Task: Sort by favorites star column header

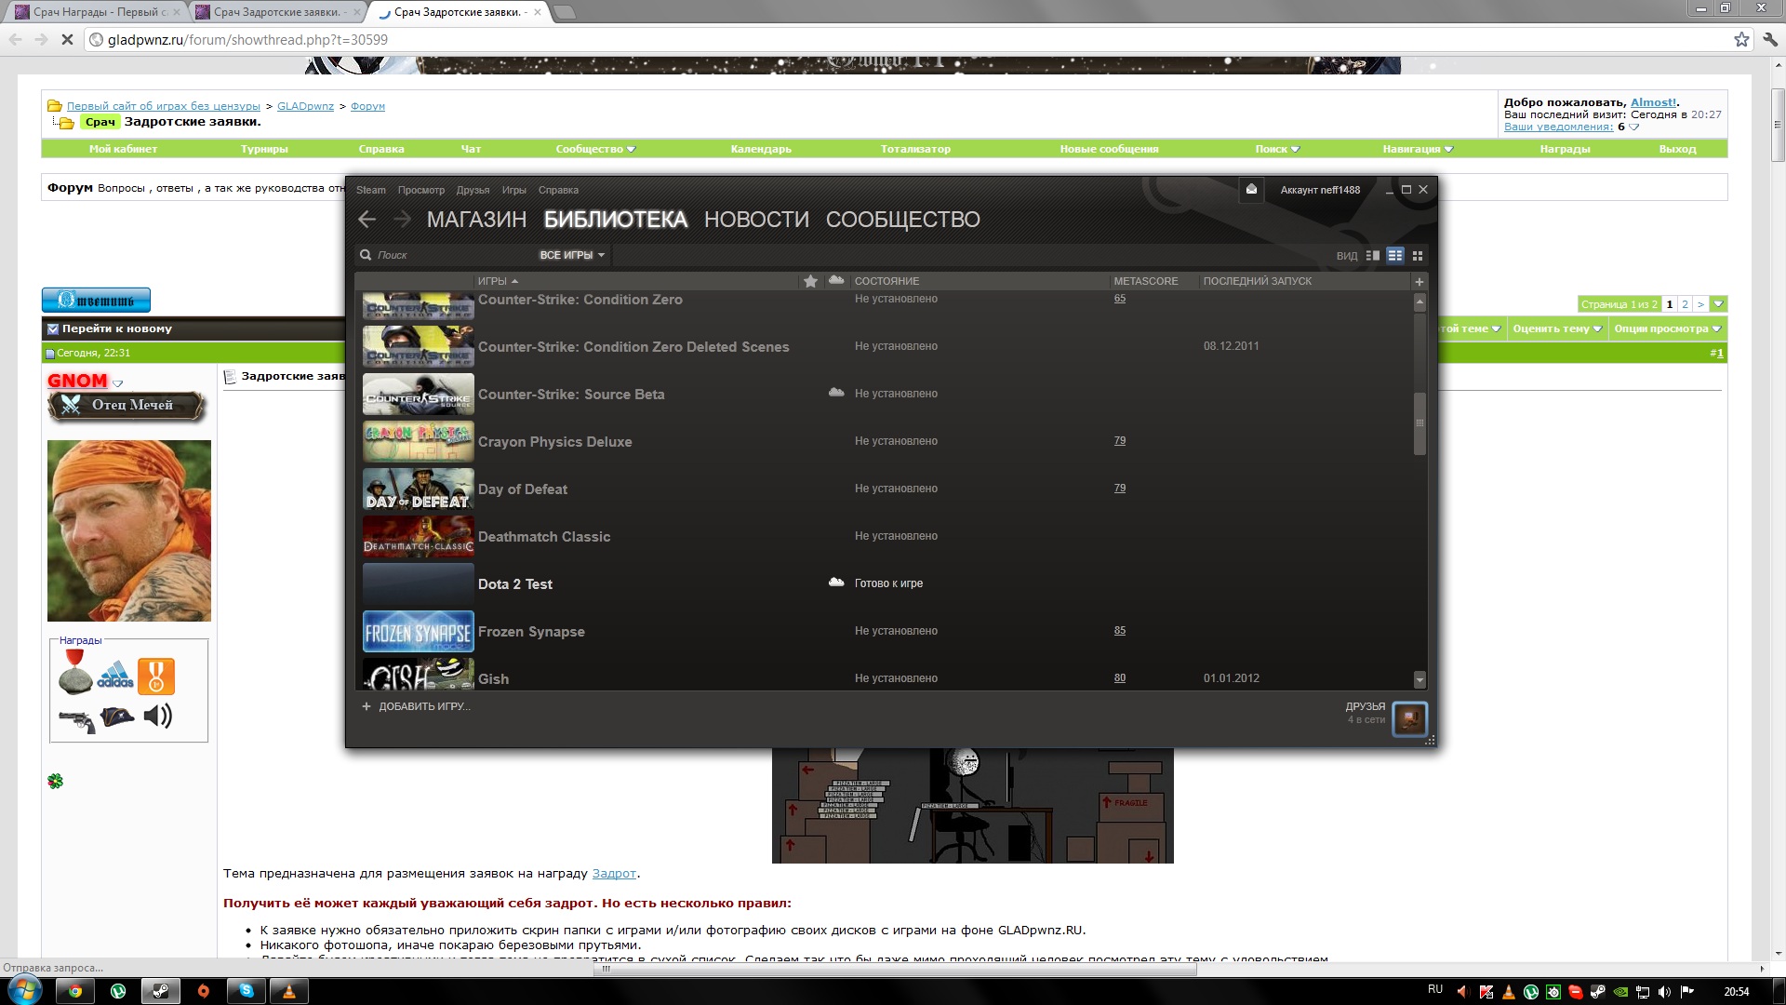Action: [x=810, y=281]
